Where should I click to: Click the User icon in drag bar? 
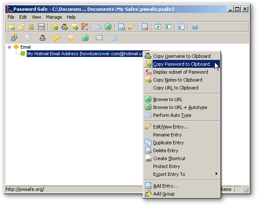(x=43, y=38)
